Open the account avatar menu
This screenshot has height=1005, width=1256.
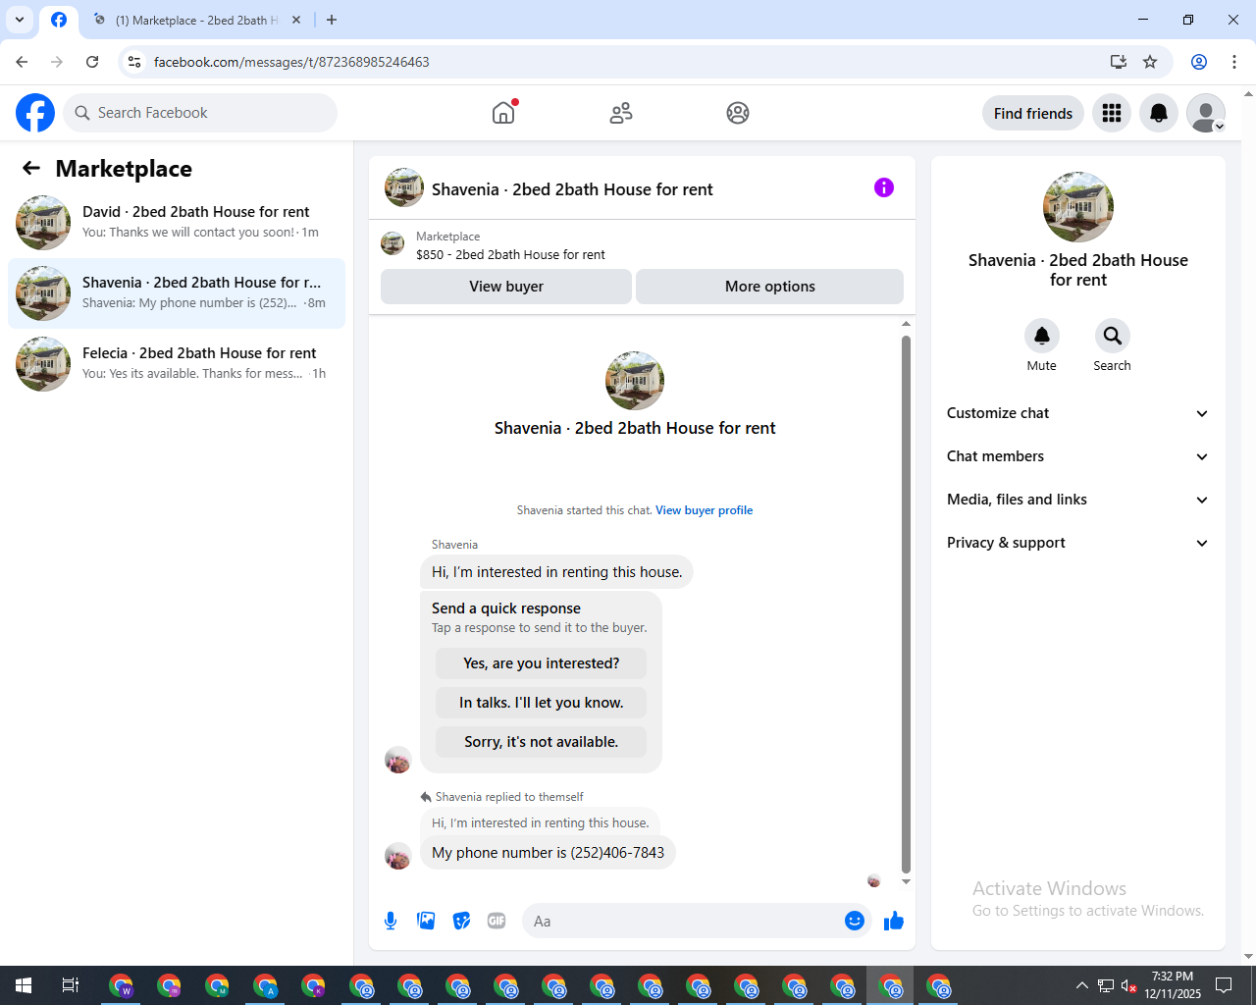1206,113
